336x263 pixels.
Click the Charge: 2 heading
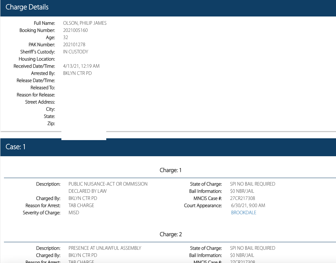click(171, 234)
